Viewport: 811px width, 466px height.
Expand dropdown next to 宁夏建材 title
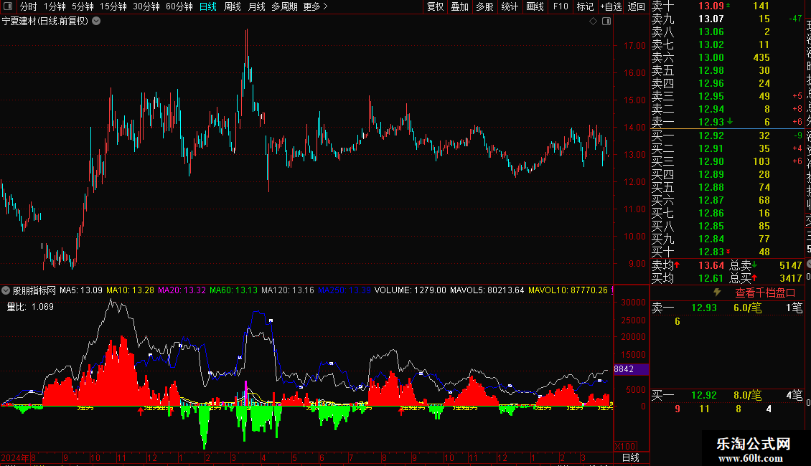coord(96,22)
